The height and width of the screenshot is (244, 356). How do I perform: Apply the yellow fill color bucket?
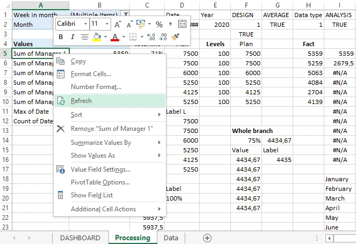(x=97, y=37)
